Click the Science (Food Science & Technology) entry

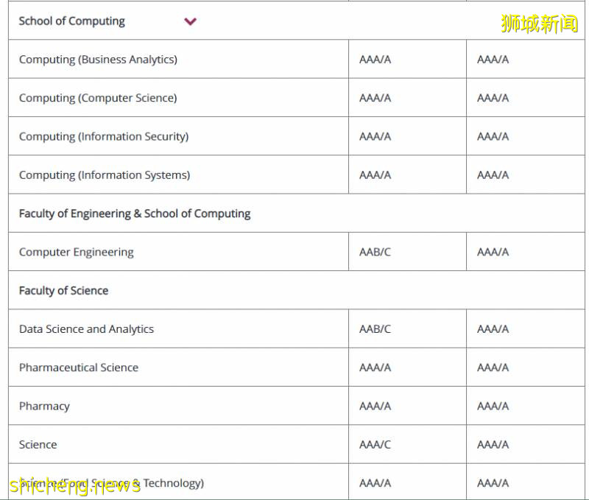click(110, 483)
